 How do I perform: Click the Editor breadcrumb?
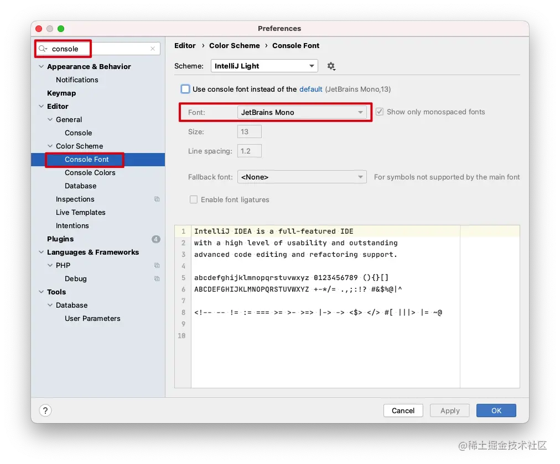tap(185, 46)
